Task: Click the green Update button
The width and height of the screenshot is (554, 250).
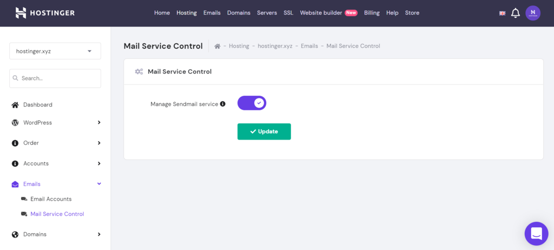Action: click(x=264, y=131)
